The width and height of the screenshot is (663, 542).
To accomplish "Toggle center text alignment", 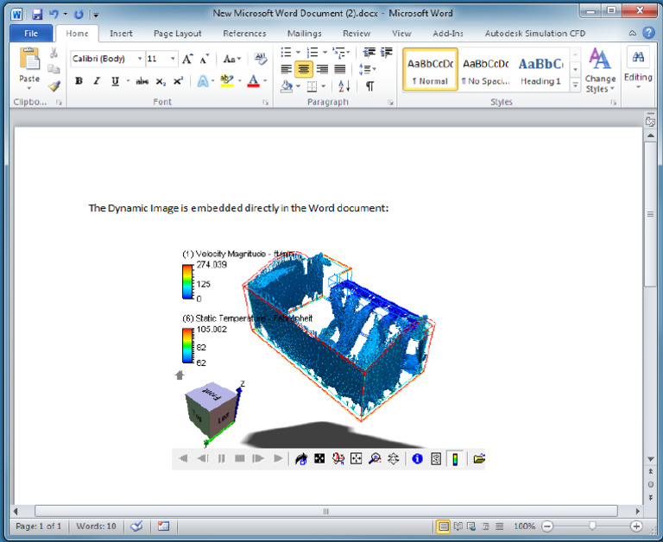I will coord(304,69).
